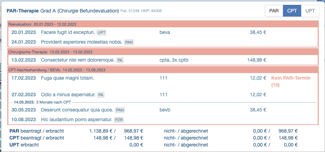Open appointment 'Fuga quae magni totam.'
Image resolution: width=325 pixels, height=152 pixels.
[x=67, y=78]
